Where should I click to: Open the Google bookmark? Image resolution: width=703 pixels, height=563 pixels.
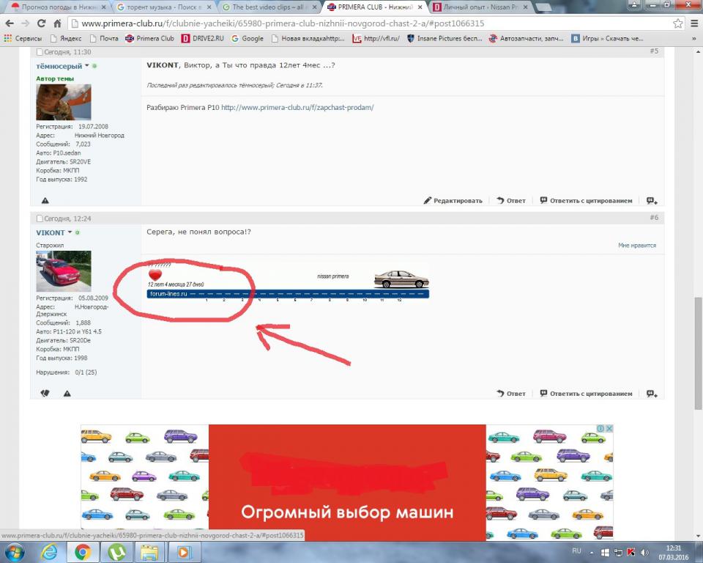click(248, 39)
